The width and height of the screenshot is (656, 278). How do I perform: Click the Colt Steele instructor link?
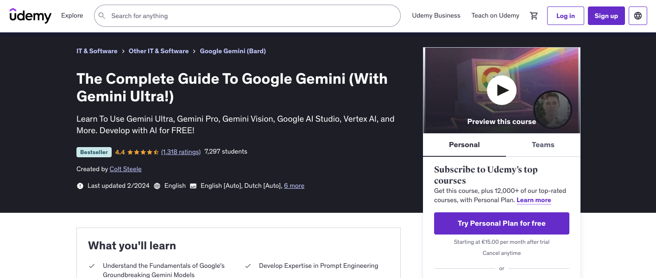pyautogui.click(x=126, y=169)
